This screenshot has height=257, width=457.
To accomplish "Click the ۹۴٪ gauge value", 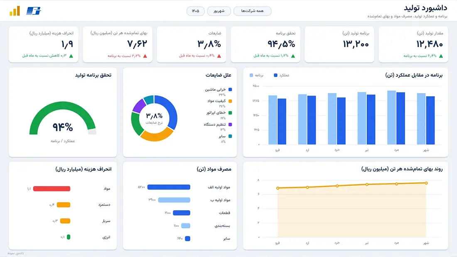I will (63, 127).
